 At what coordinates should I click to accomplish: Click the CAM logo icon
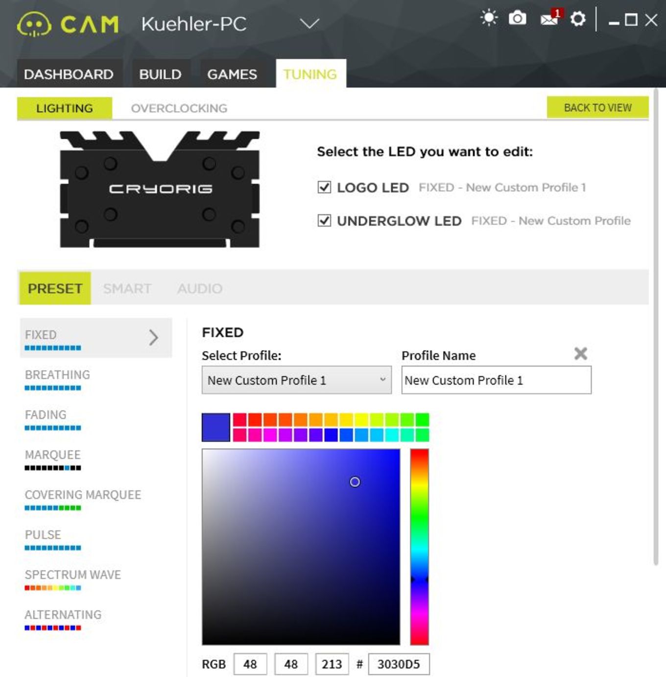pyautogui.click(x=34, y=25)
